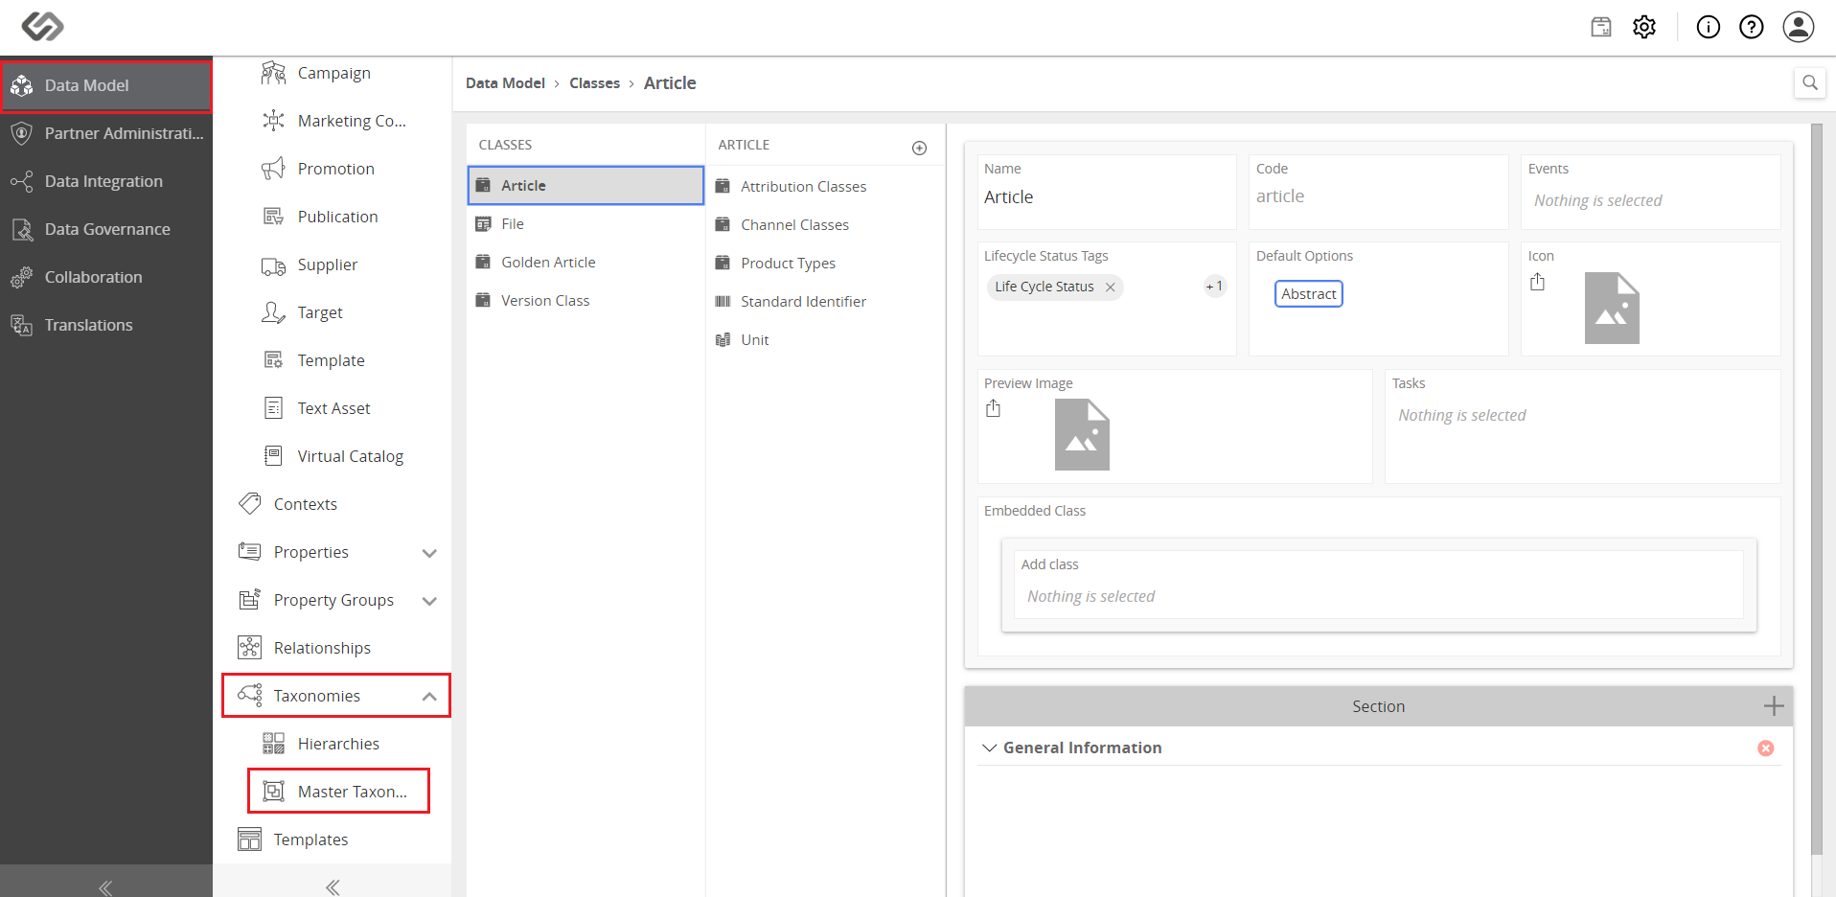
Task: Open Data Model in main sidebar
Action: (x=106, y=85)
